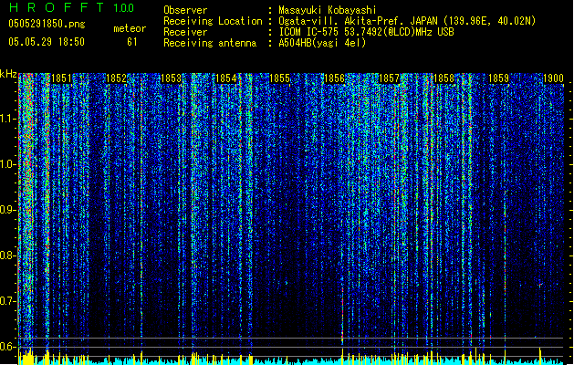Click the 1859 time marker

pyautogui.click(x=498, y=78)
